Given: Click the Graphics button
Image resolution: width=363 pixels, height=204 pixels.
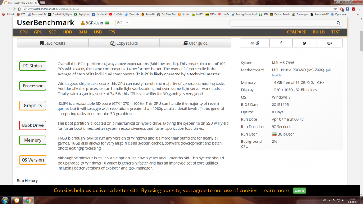Looking at the screenshot, I should click(33, 105).
